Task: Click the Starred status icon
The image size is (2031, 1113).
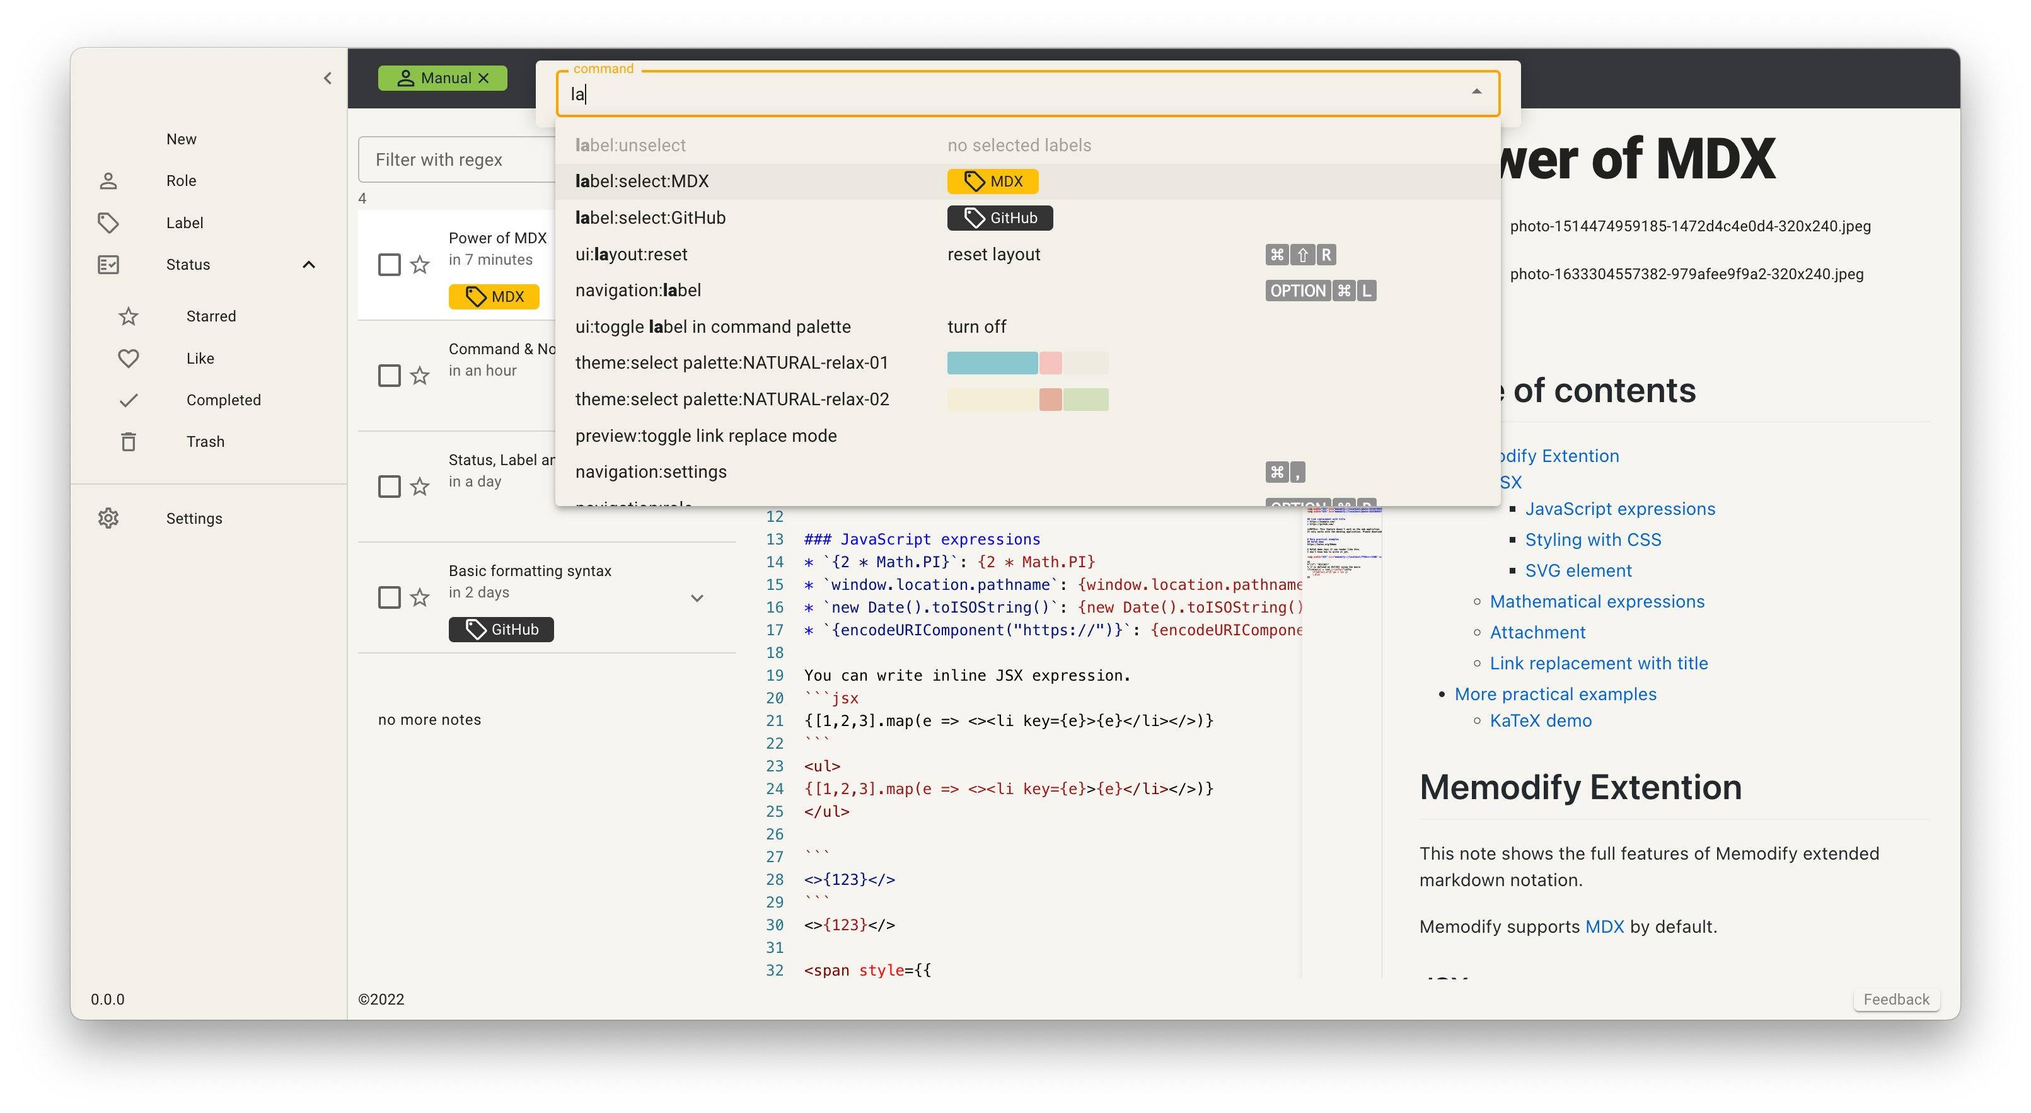Action: click(129, 316)
